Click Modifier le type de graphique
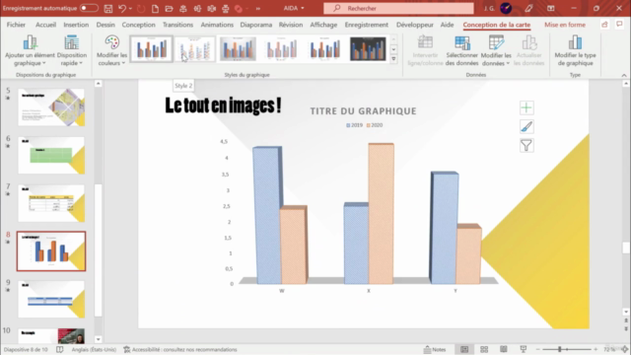This screenshot has height=355, width=631. tap(575, 50)
